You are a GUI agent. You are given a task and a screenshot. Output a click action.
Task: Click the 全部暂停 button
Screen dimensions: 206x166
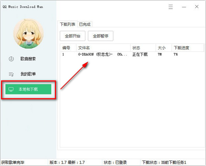[101, 36]
